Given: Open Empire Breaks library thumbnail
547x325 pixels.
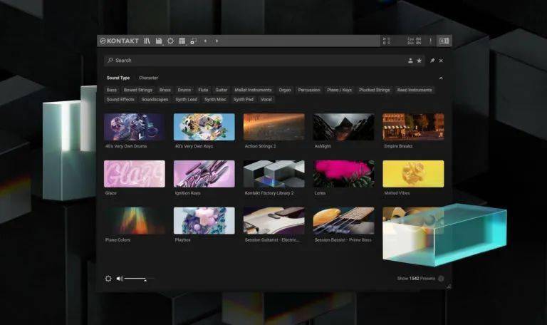Looking at the screenshot, I should point(413,127).
